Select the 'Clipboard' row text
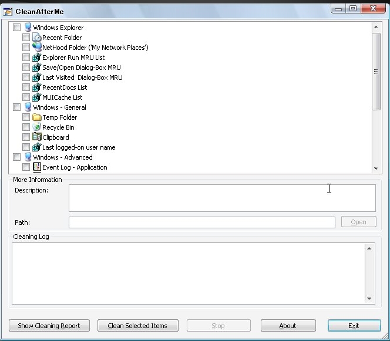The height and width of the screenshot is (341, 390). [x=56, y=137]
